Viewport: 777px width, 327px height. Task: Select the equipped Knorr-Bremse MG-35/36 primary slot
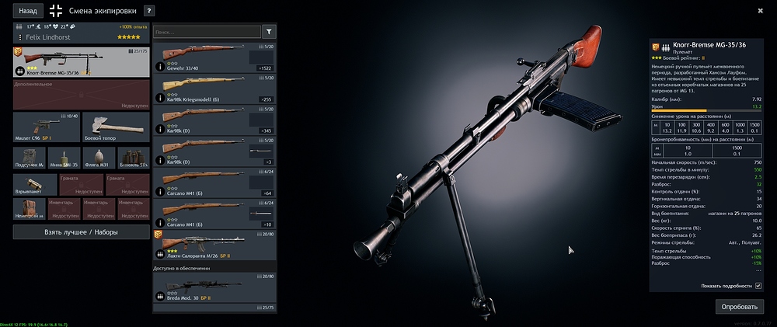point(82,61)
